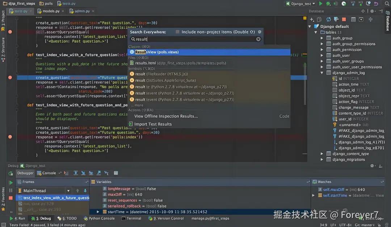Viewport: 391px width, 227px height.
Task: Choose the View Offline Inspection Results action
Action: pyautogui.click(x=209, y=116)
